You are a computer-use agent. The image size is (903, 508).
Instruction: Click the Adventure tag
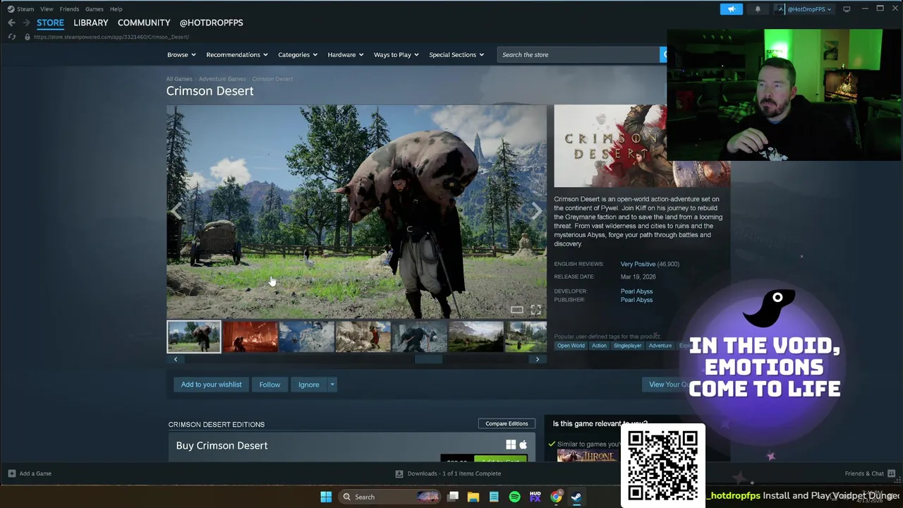660,346
